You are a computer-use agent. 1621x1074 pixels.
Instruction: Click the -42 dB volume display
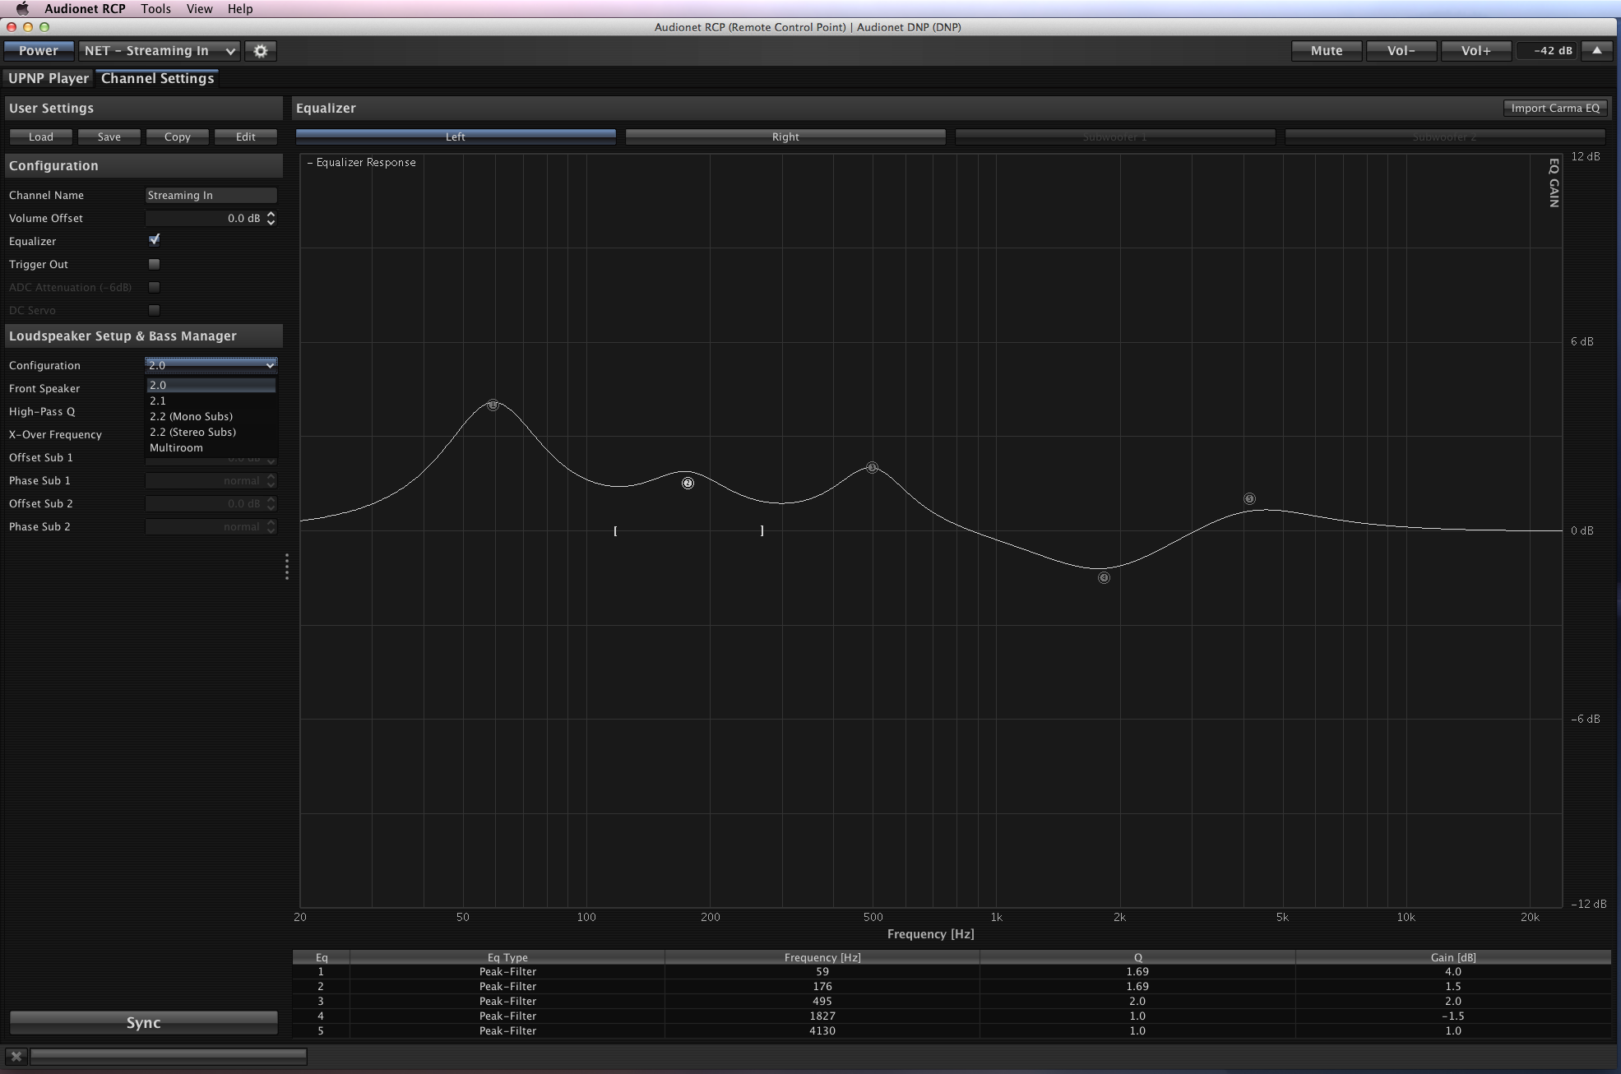[x=1548, y=51]
